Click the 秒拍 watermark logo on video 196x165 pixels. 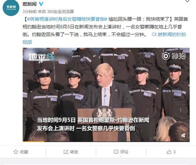point(174,56)
